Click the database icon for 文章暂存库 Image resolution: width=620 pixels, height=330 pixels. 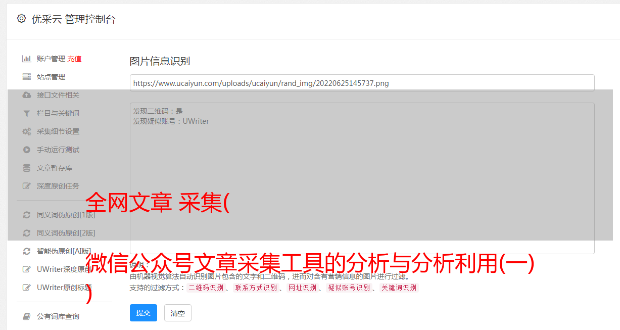pyautogui.click(x=27, y=168)
